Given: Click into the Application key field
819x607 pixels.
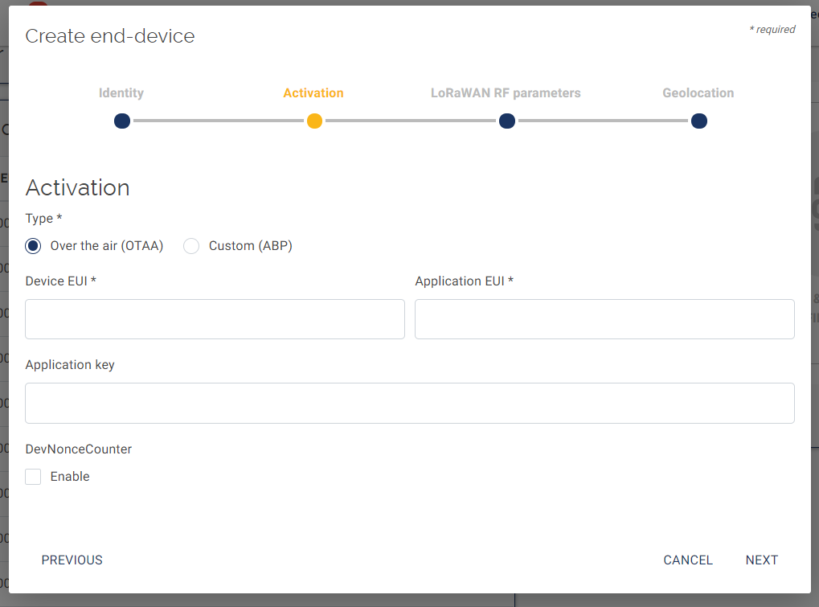Looking at the screenshot, I should (410, 403).
